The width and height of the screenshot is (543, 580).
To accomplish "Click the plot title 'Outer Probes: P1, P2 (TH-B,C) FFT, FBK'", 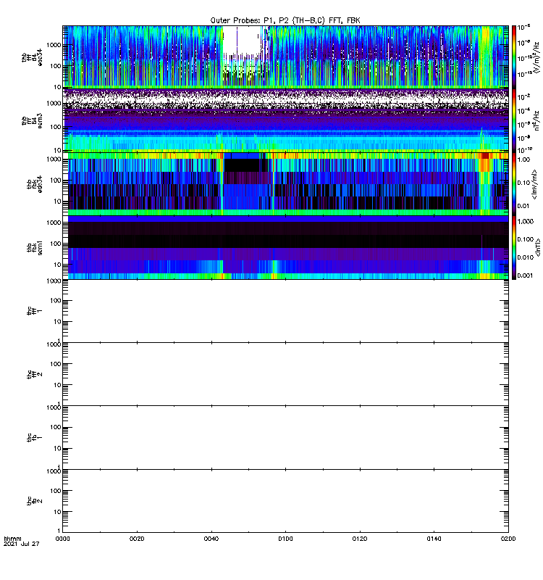I will (285, 21).
